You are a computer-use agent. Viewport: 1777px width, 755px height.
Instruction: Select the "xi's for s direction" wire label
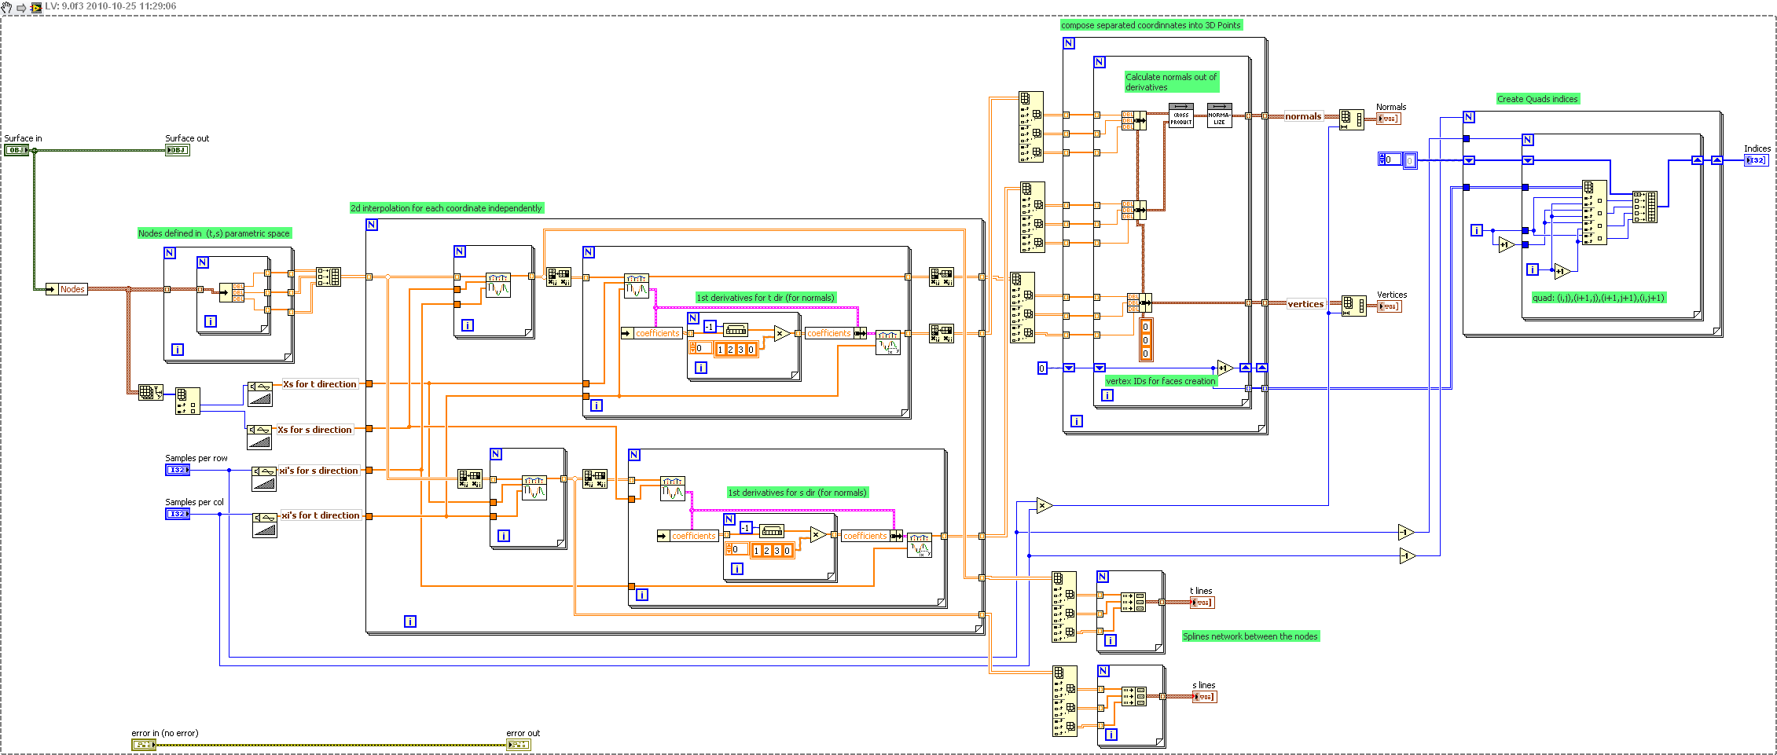coord(318,471)
